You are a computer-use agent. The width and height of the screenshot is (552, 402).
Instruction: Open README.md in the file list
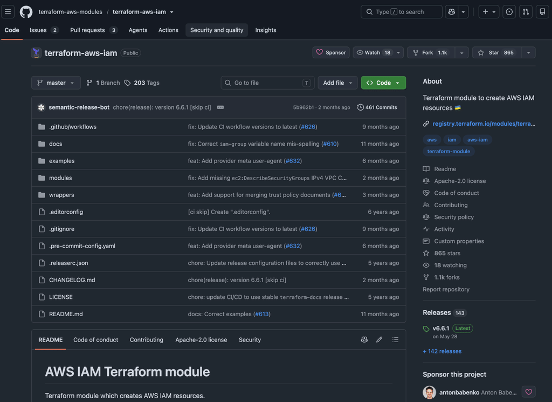[66, 314]
